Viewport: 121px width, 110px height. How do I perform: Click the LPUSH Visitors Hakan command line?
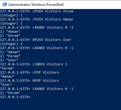coord(37,19)
